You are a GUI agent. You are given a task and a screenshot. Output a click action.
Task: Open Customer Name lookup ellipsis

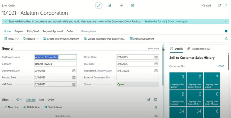(x=74, y=57)
